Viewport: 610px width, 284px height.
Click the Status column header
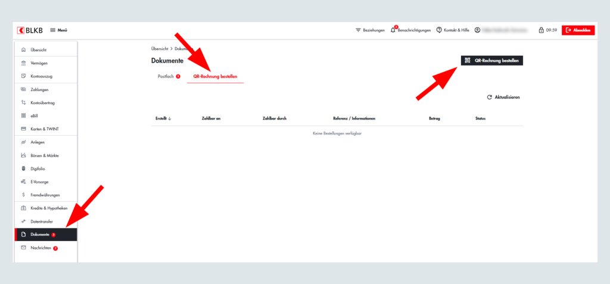coord(480,118)
